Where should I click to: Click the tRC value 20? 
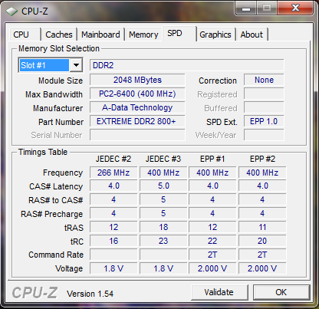262,241
